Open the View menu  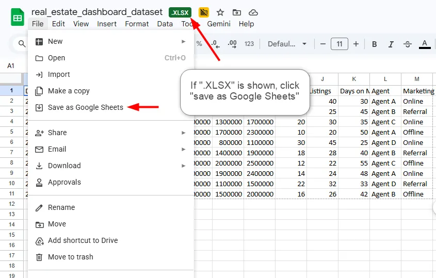[x=81, y=24]
